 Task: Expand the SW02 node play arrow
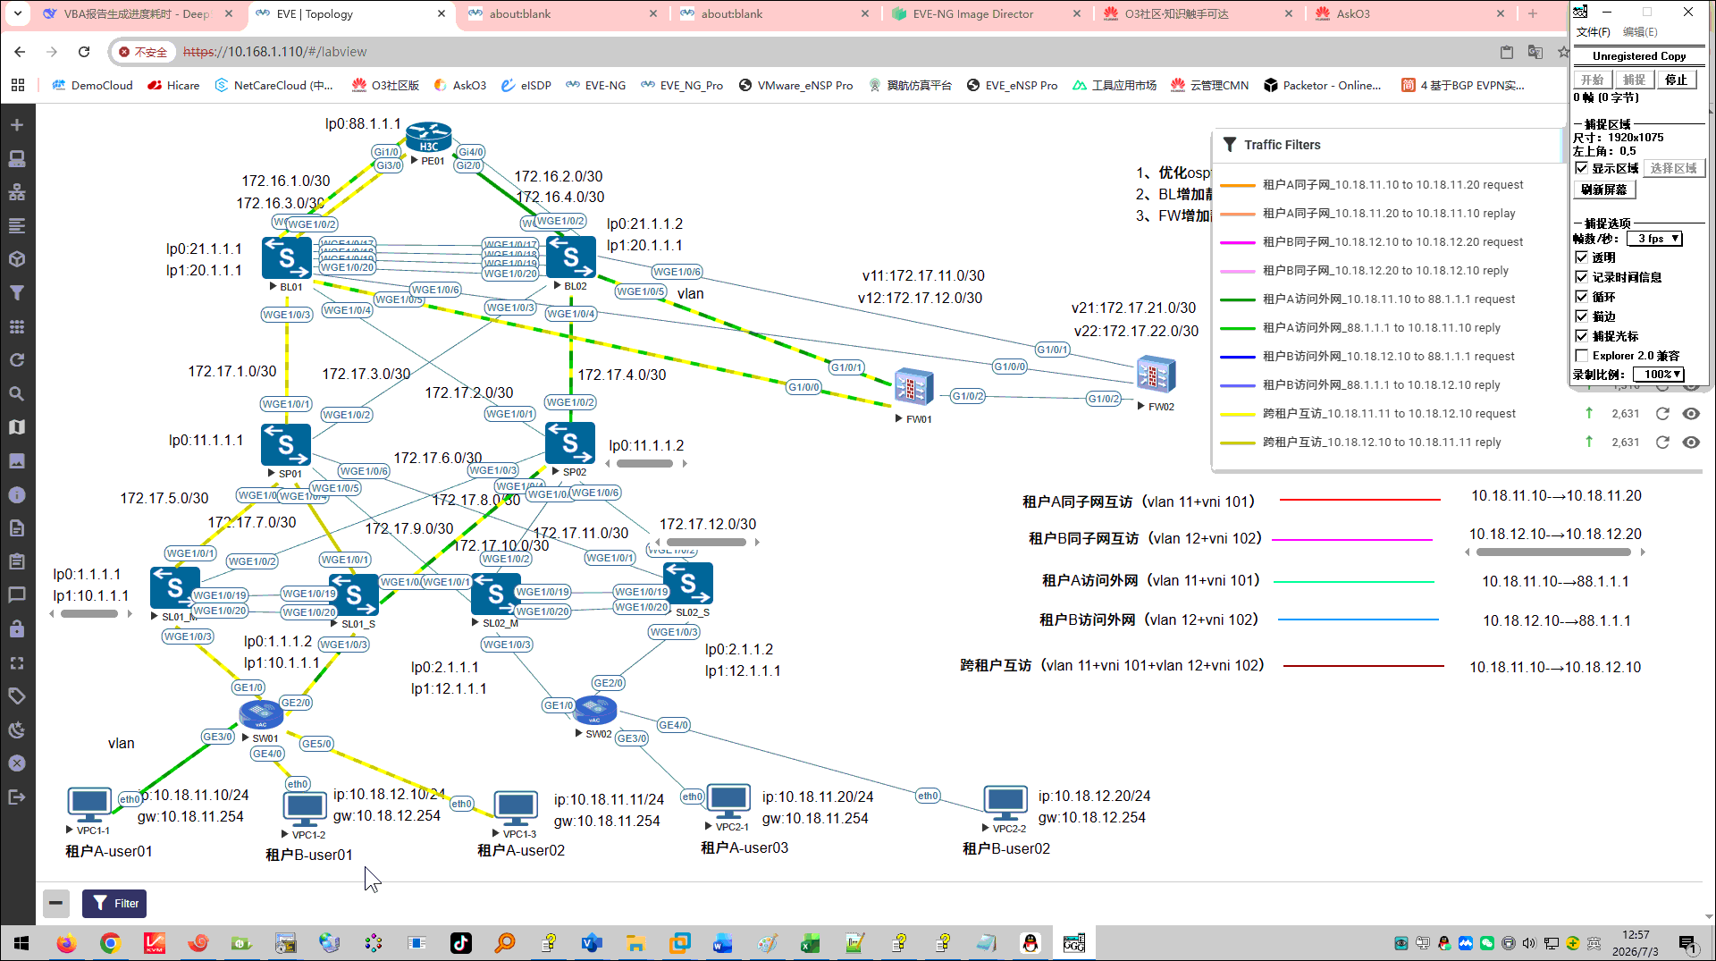pos(579,734)
